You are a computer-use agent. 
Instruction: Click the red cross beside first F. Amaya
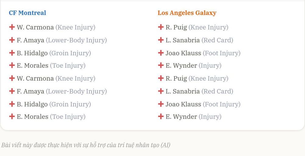pyautogui.click(x=12, y=40)
